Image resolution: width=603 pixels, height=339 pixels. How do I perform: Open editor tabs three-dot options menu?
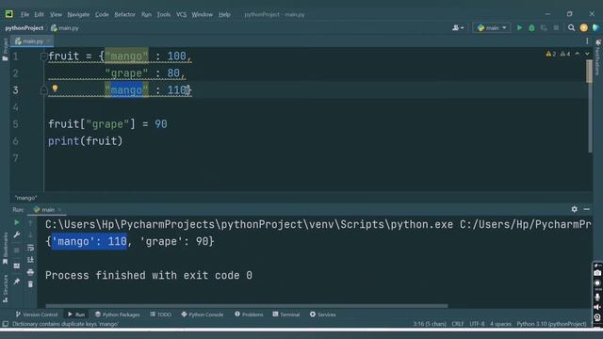(x=587, y=41)
